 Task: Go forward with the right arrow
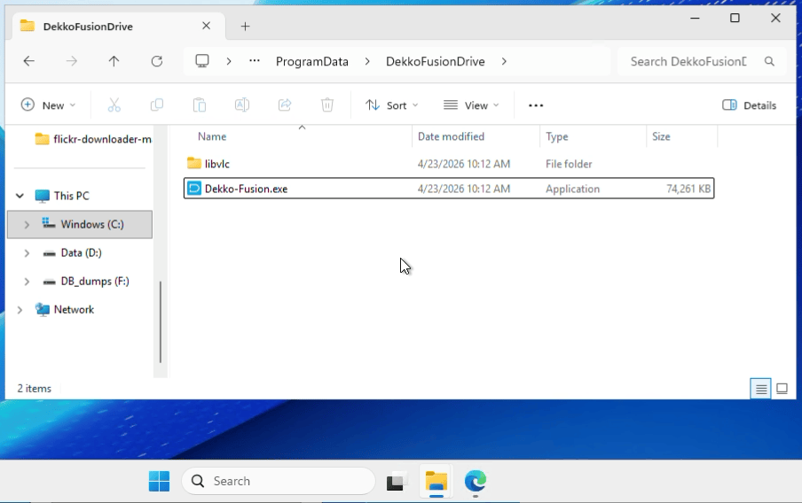pyautogui.click(x=72, y=61)
